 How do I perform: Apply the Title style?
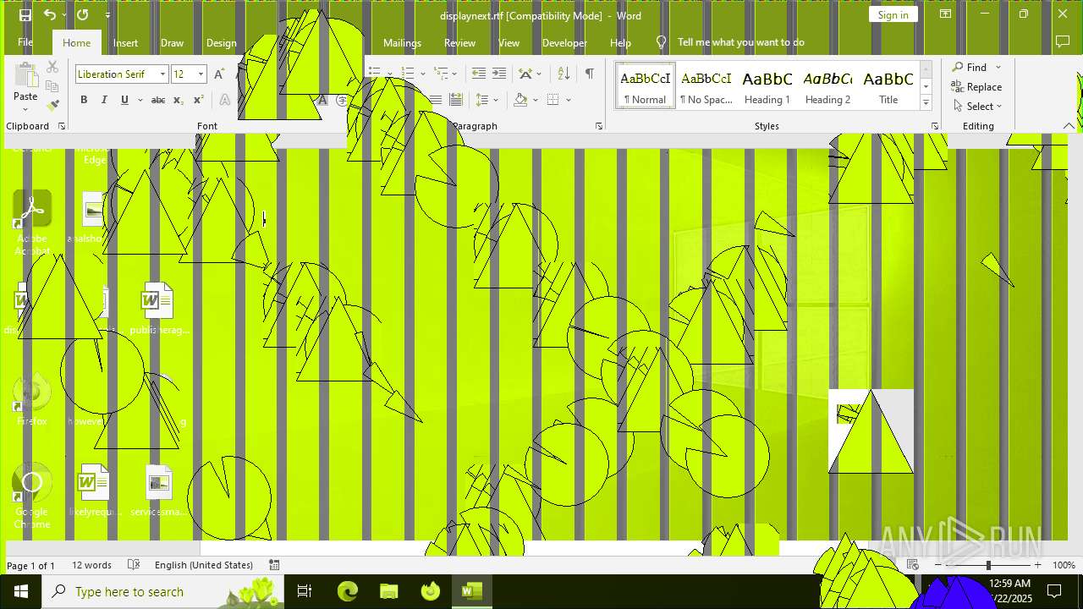[x=888, y=86]
